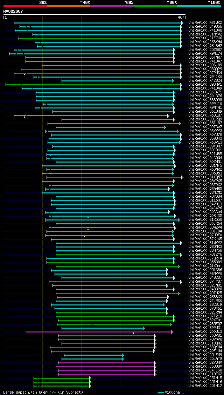224x395 pixels.
Task: Open hit UniRef100_C5IH17
Action: 205,386
